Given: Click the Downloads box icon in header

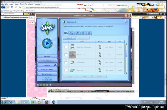Looking at the screenshot, I should click(64, 22).
